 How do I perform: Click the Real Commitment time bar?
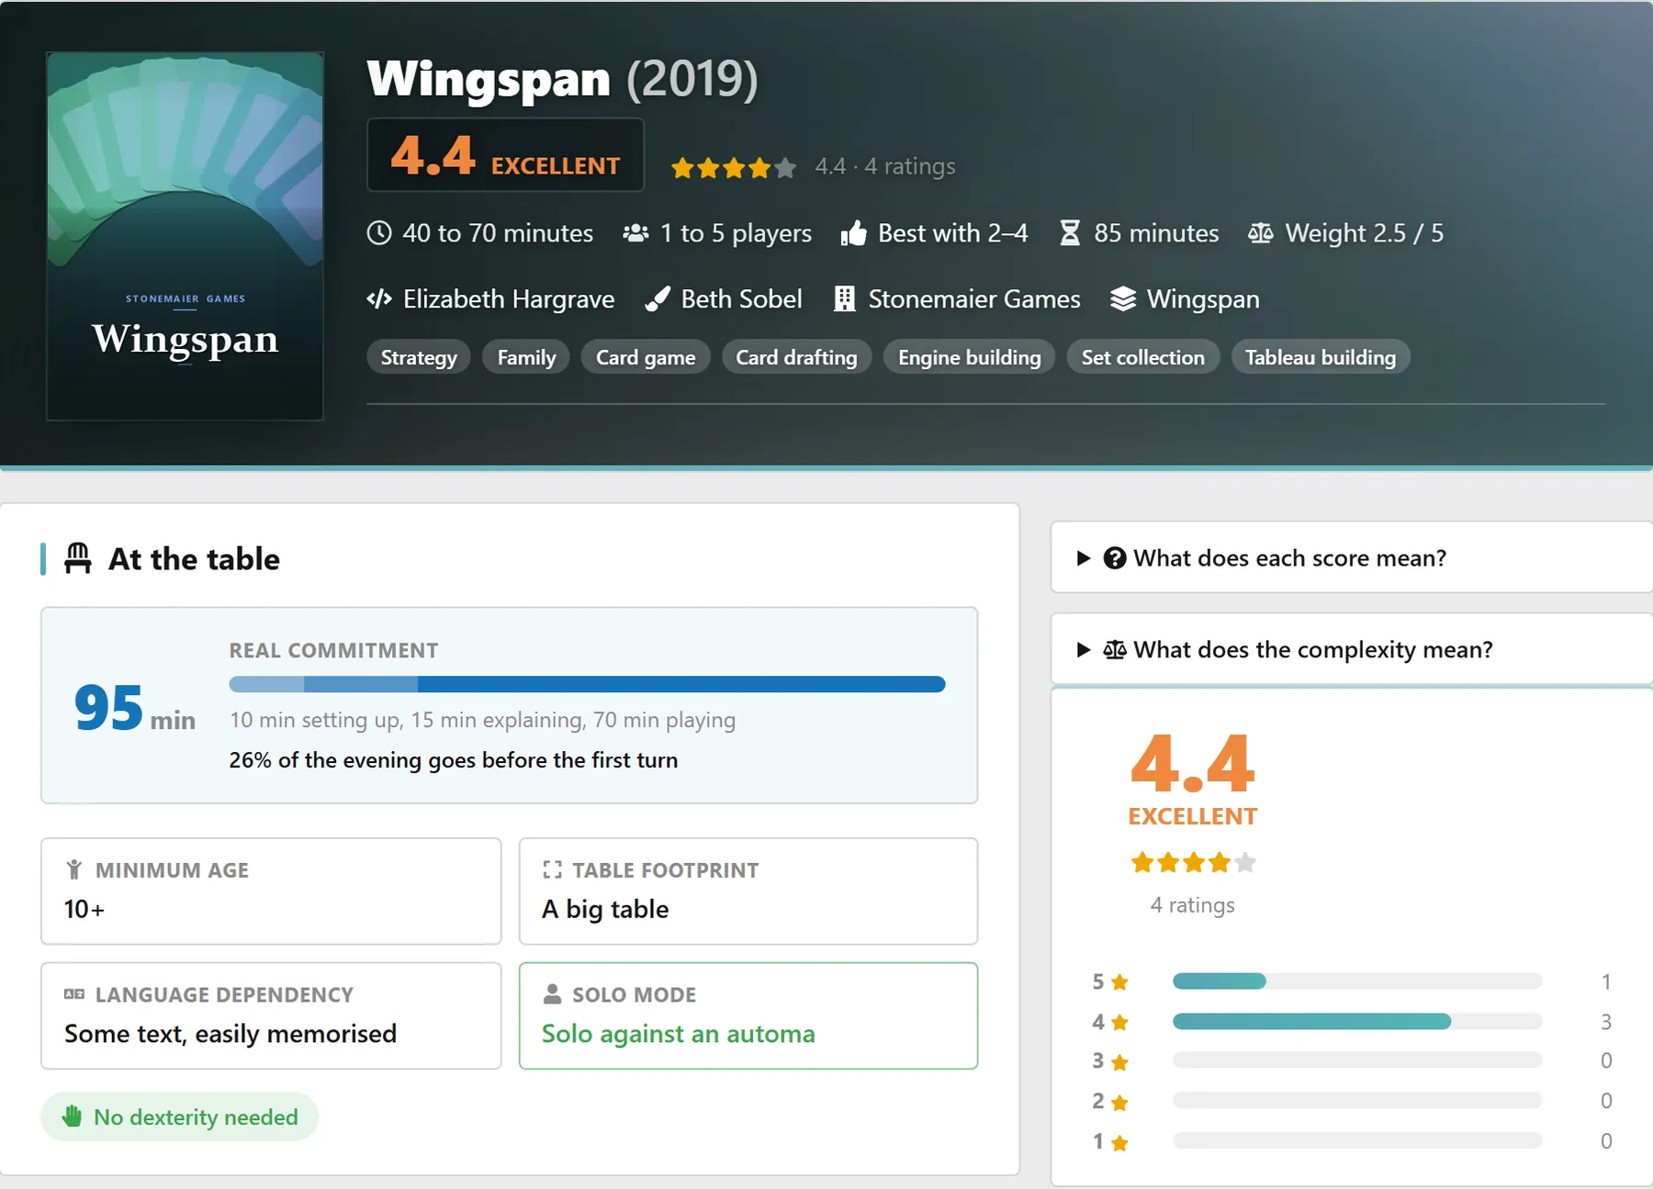(587, 684)
